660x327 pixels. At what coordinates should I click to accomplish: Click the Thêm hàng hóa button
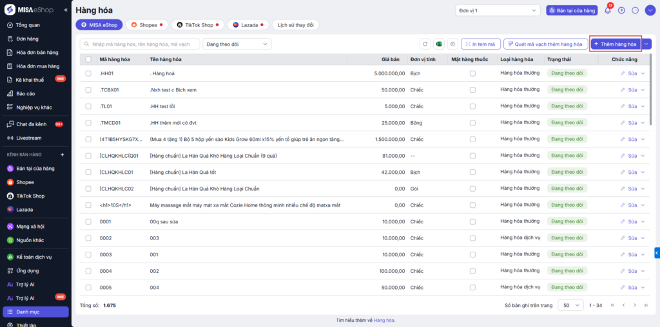pos(615,44)
